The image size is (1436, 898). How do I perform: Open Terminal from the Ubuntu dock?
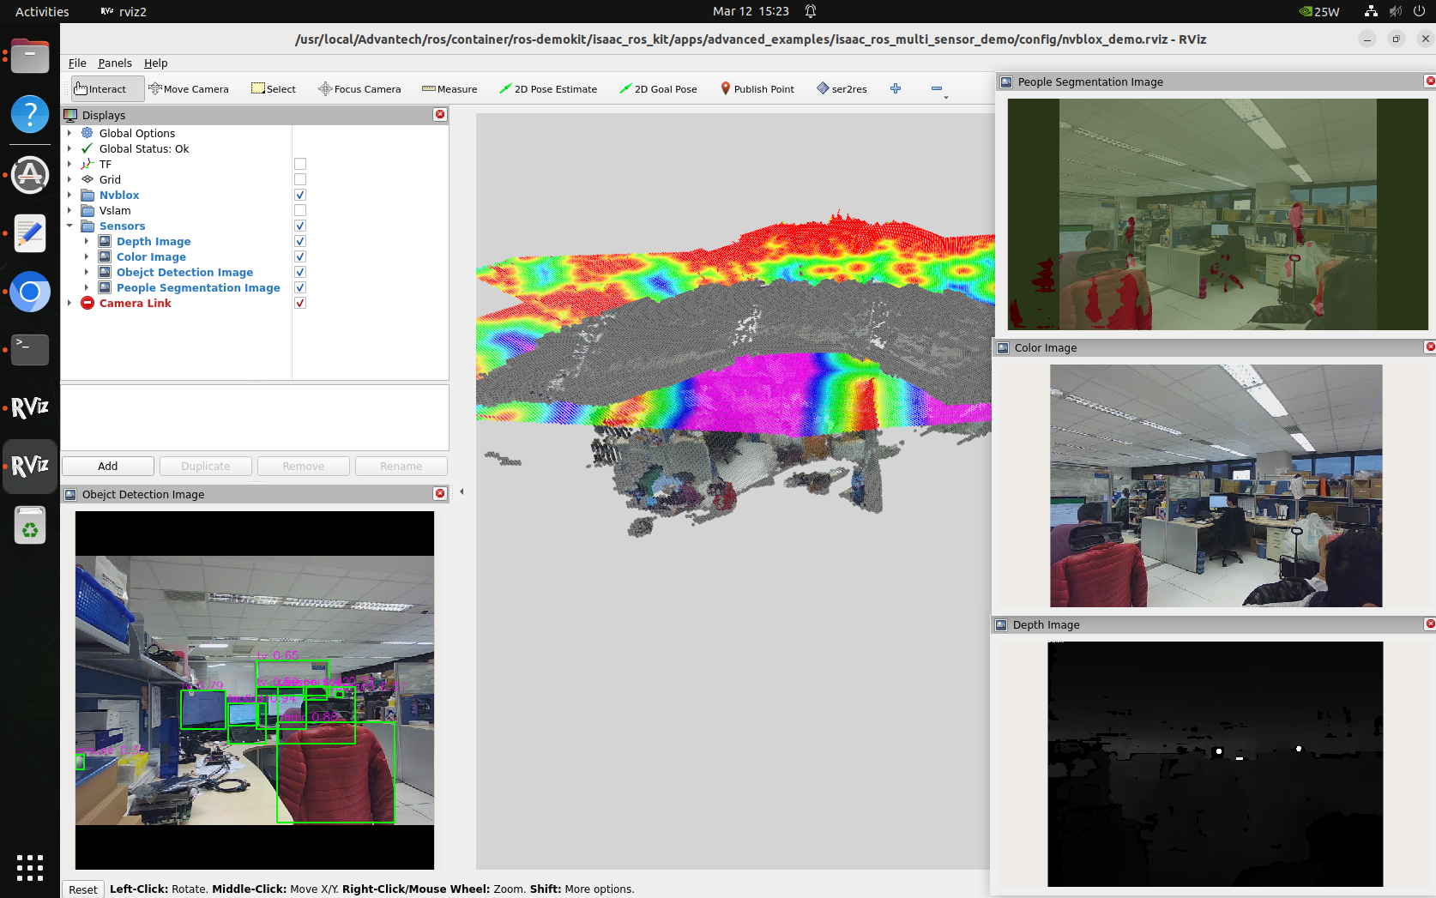point(30,349)
